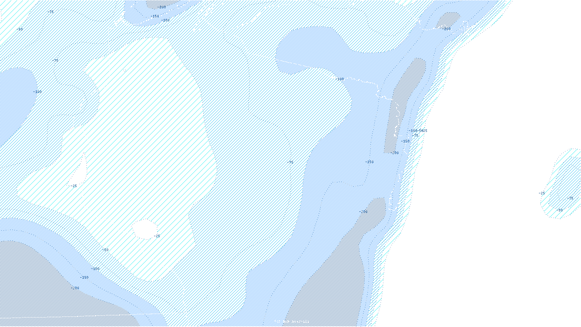Click the -200 label ending the bottom-left diagonal label series
The height and width of the screenshot is (327, 581).
[75, 288]
